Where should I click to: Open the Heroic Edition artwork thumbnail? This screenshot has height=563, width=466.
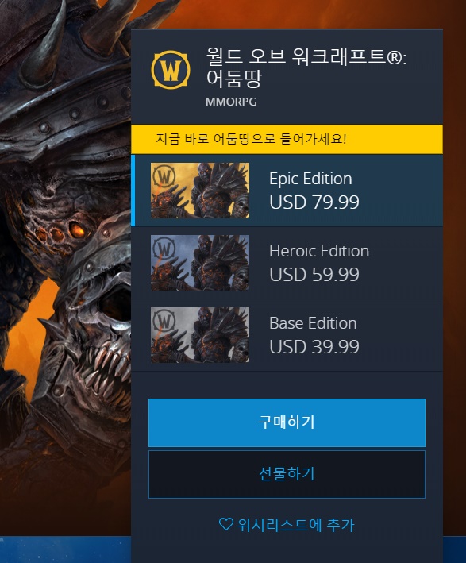[x=200, y=263]
